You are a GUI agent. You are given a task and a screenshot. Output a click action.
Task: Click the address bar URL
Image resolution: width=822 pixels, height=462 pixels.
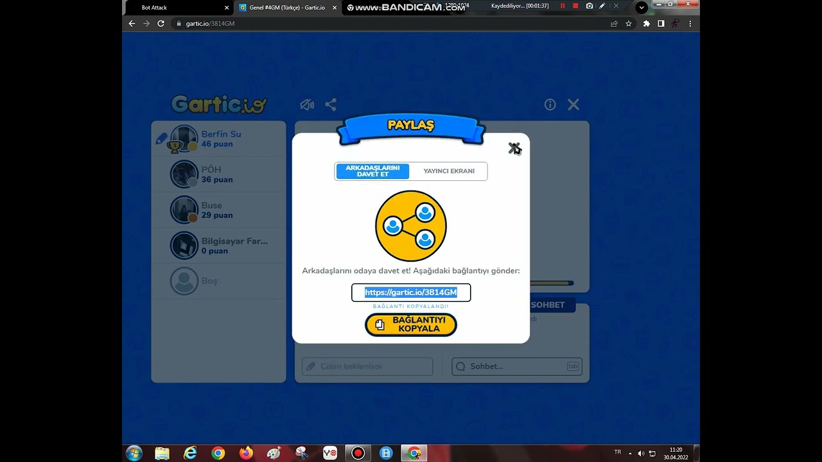coord(210,24)
